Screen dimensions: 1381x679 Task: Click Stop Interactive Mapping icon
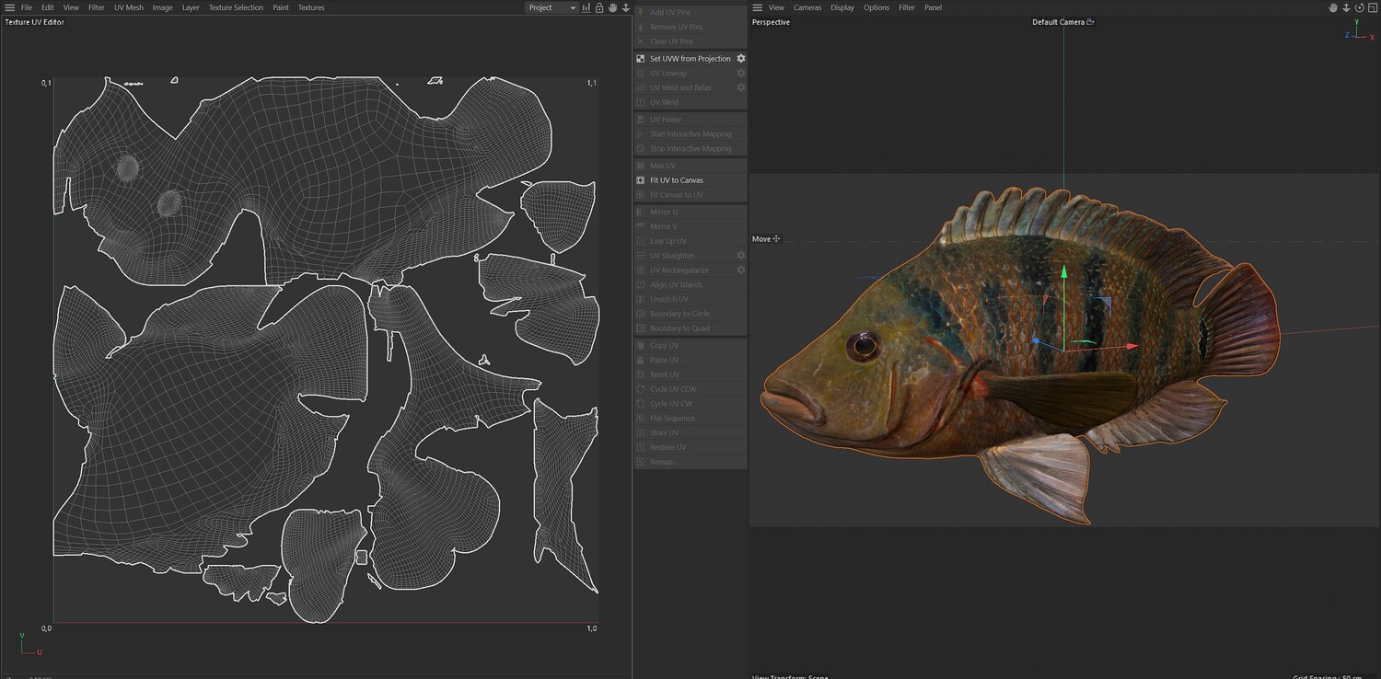click(641, 149)
